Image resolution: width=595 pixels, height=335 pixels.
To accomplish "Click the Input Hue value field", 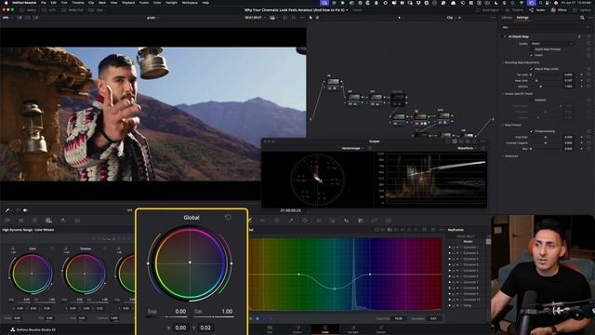I will point(399,318).
